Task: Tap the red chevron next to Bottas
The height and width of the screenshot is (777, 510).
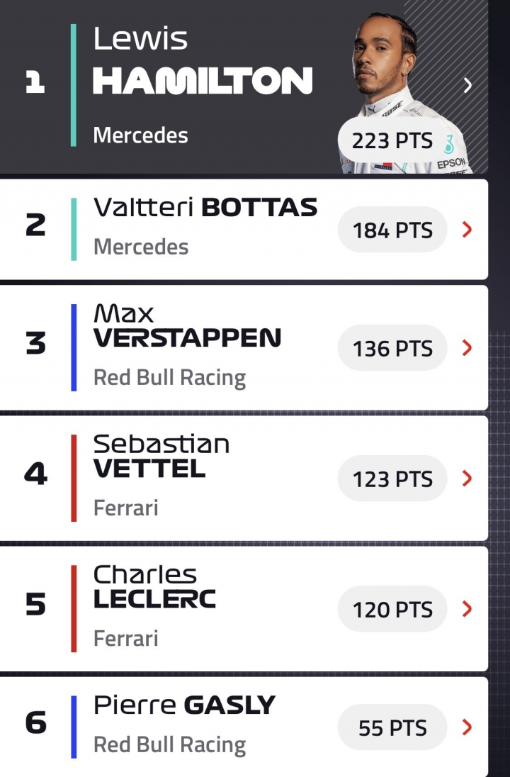Action: [467, 230]
